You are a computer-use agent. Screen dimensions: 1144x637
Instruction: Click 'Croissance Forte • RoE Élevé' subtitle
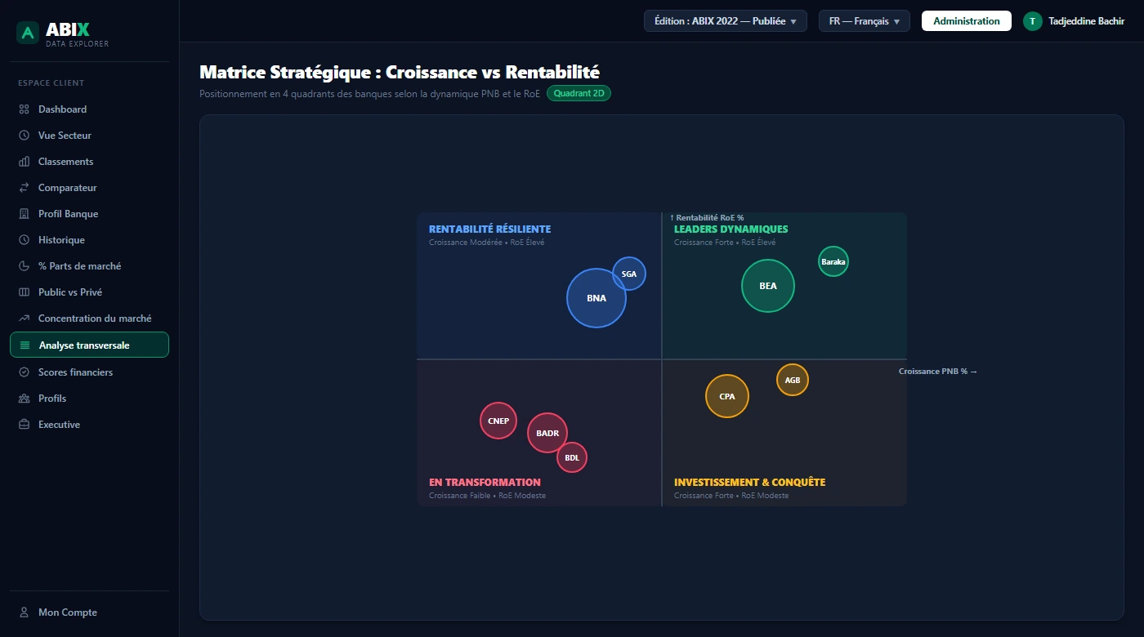725,243
